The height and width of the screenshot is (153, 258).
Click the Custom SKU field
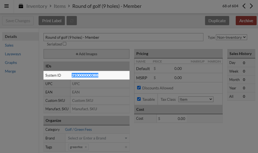click(100, 100)
